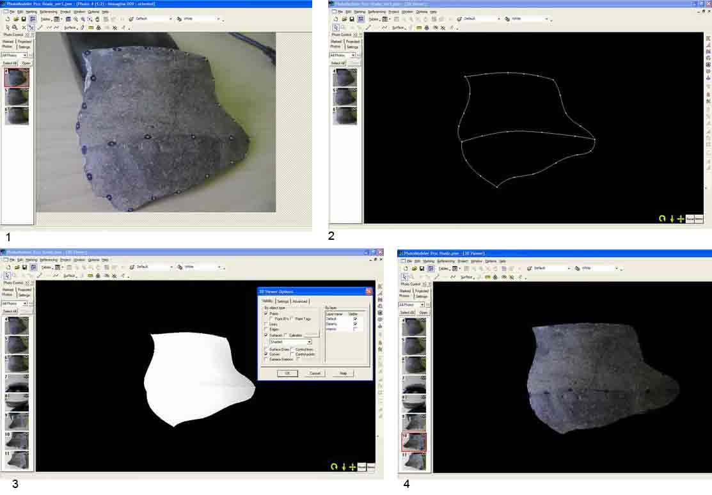Click the yellow rotate icon in wireframe 3D viewer
The height and width of the screenshot is (495, 712).
pos(662,219)
